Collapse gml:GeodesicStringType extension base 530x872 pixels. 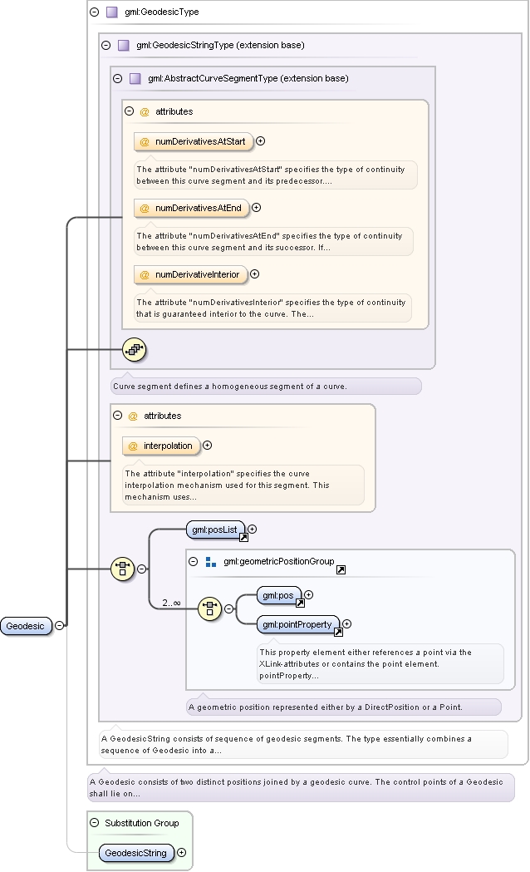point(106,45)
